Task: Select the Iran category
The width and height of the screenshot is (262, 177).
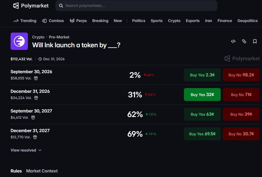Action: [x=208, y=21]
